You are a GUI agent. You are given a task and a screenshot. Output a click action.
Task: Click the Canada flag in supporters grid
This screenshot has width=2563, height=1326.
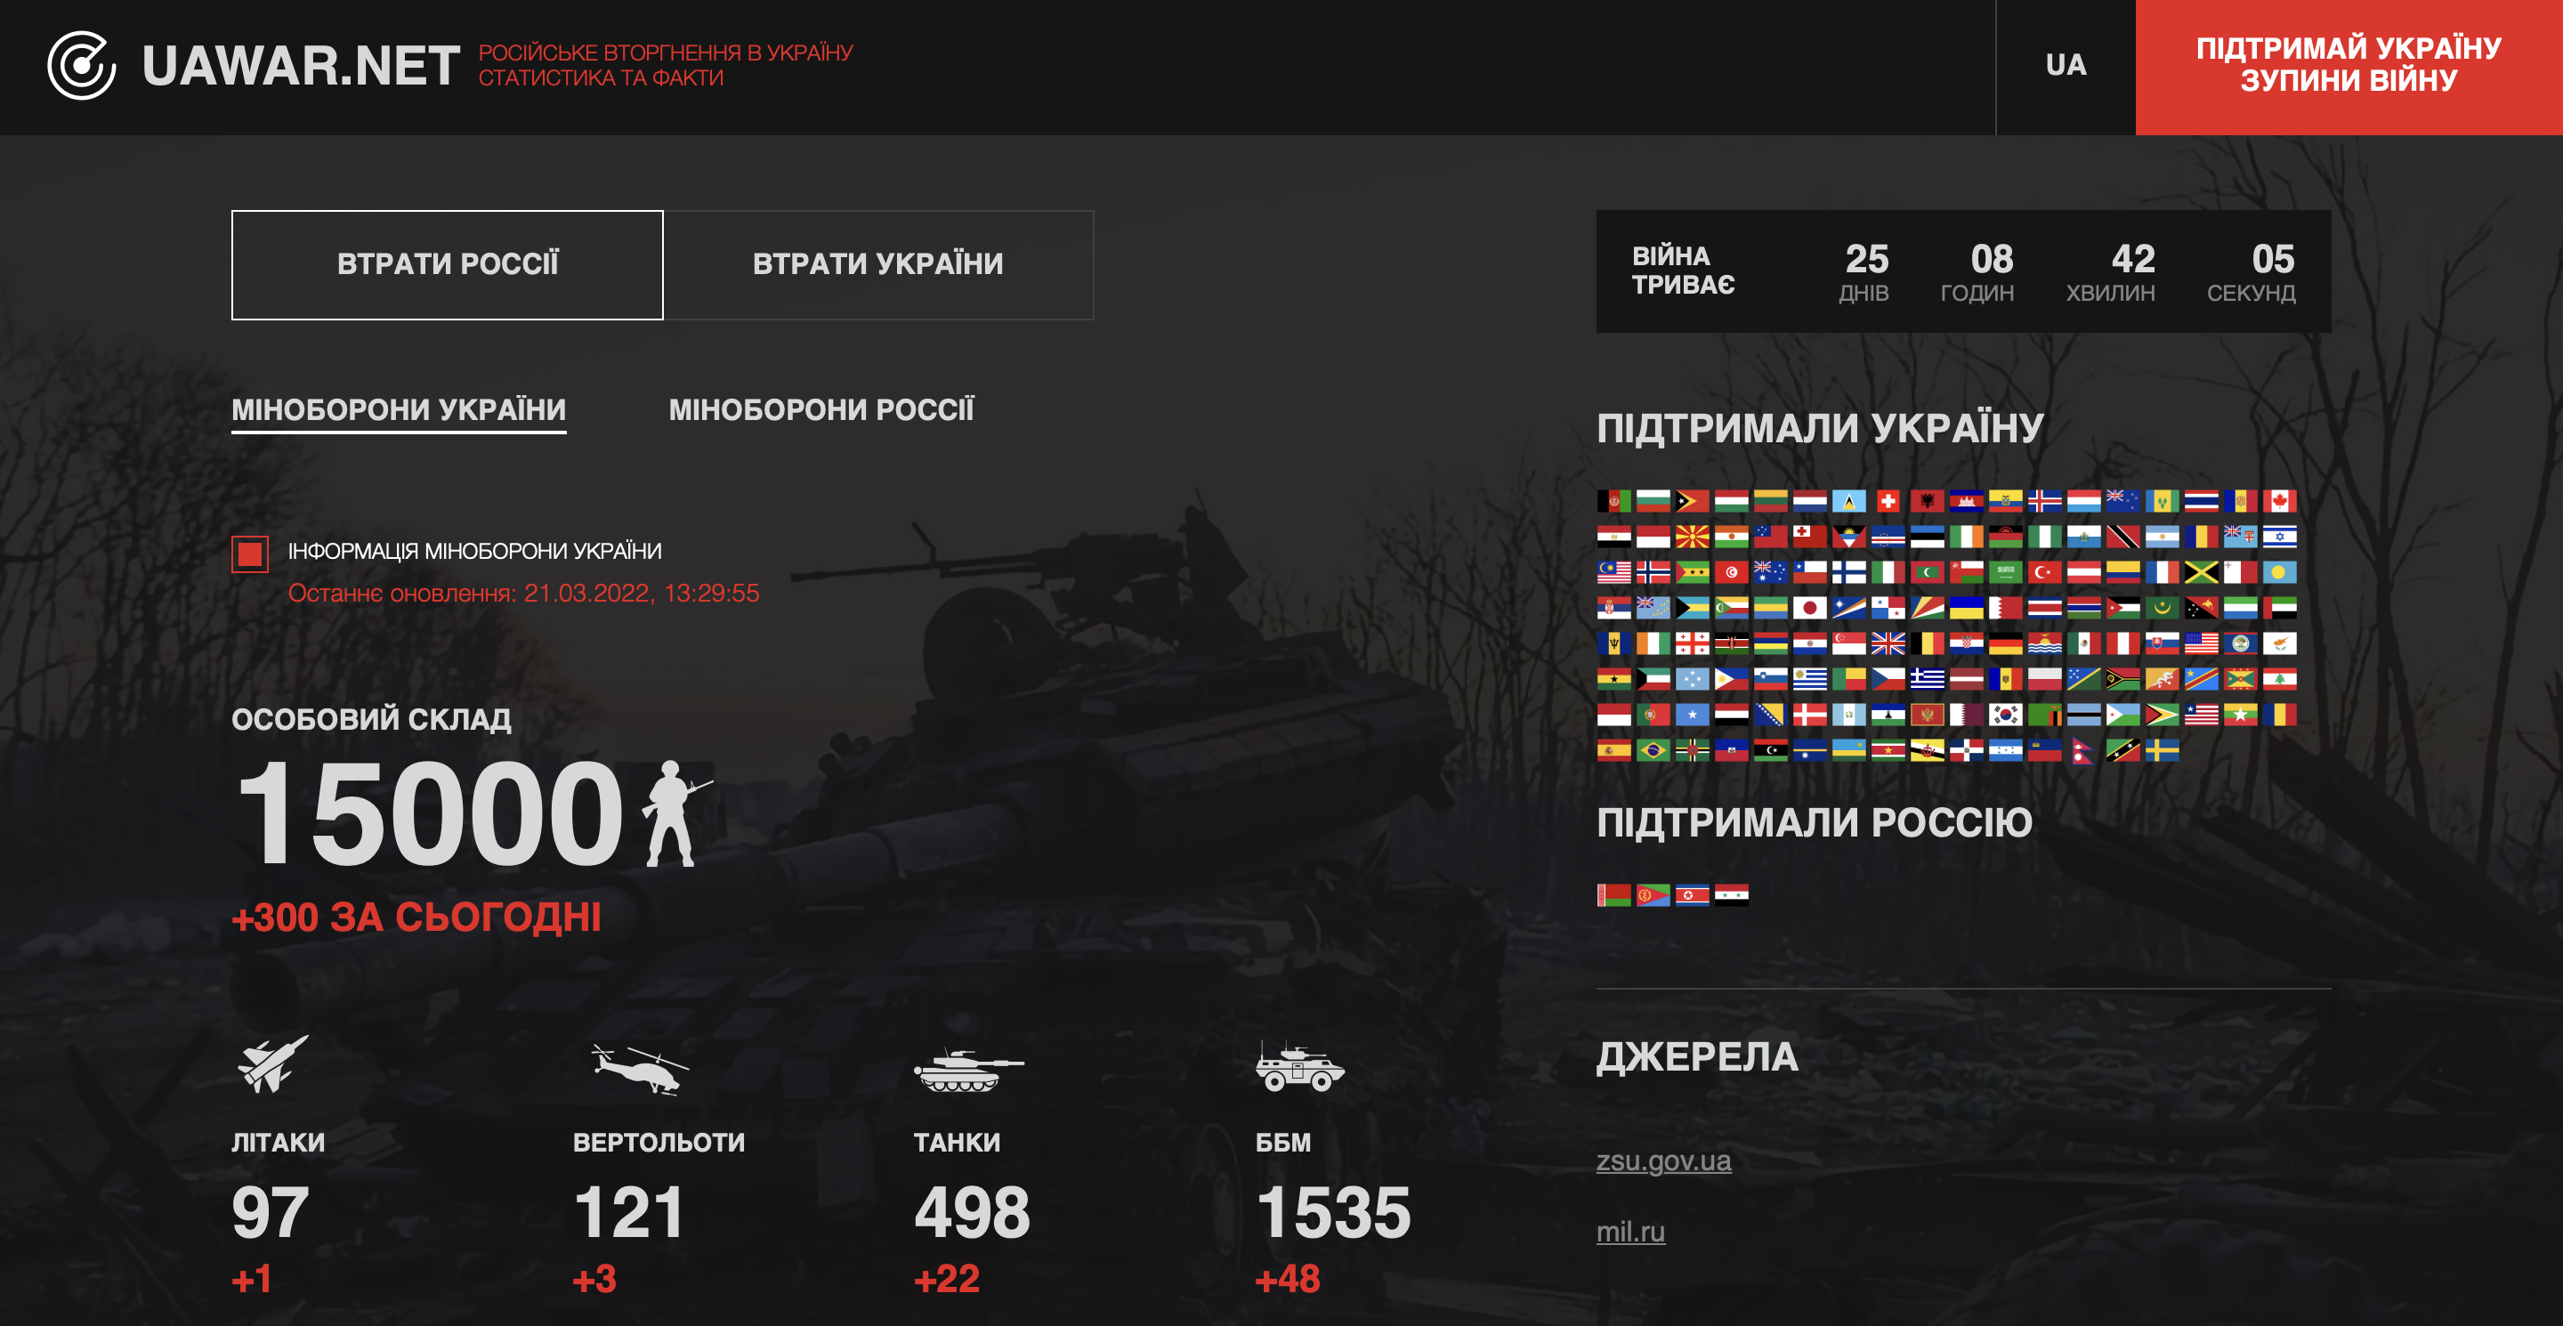[x=2278, y=501]
